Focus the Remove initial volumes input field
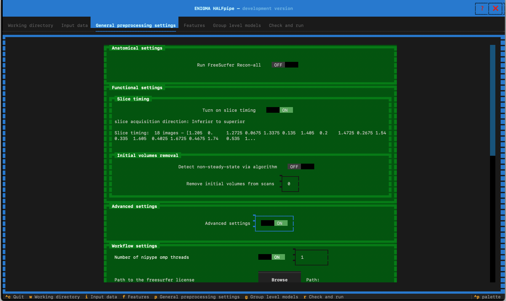506x301 pixels. click(x=290, y=184)
